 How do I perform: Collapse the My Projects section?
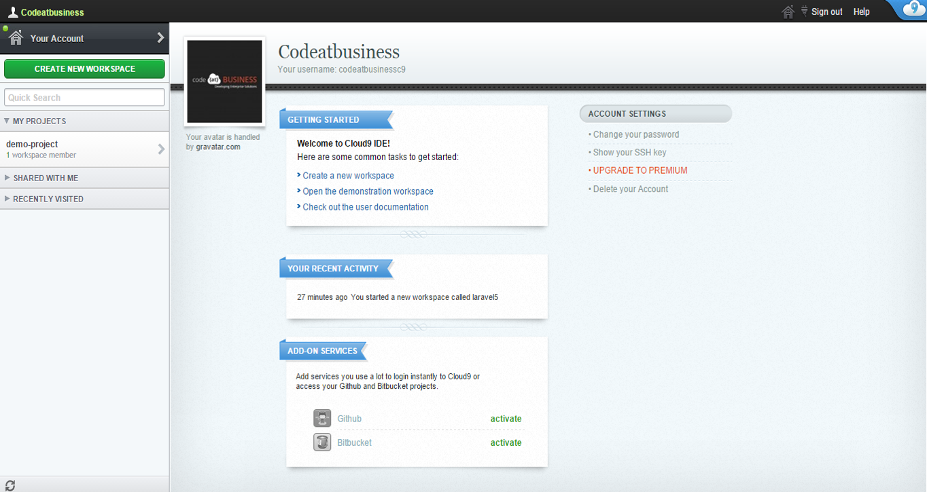coord(84,121)
